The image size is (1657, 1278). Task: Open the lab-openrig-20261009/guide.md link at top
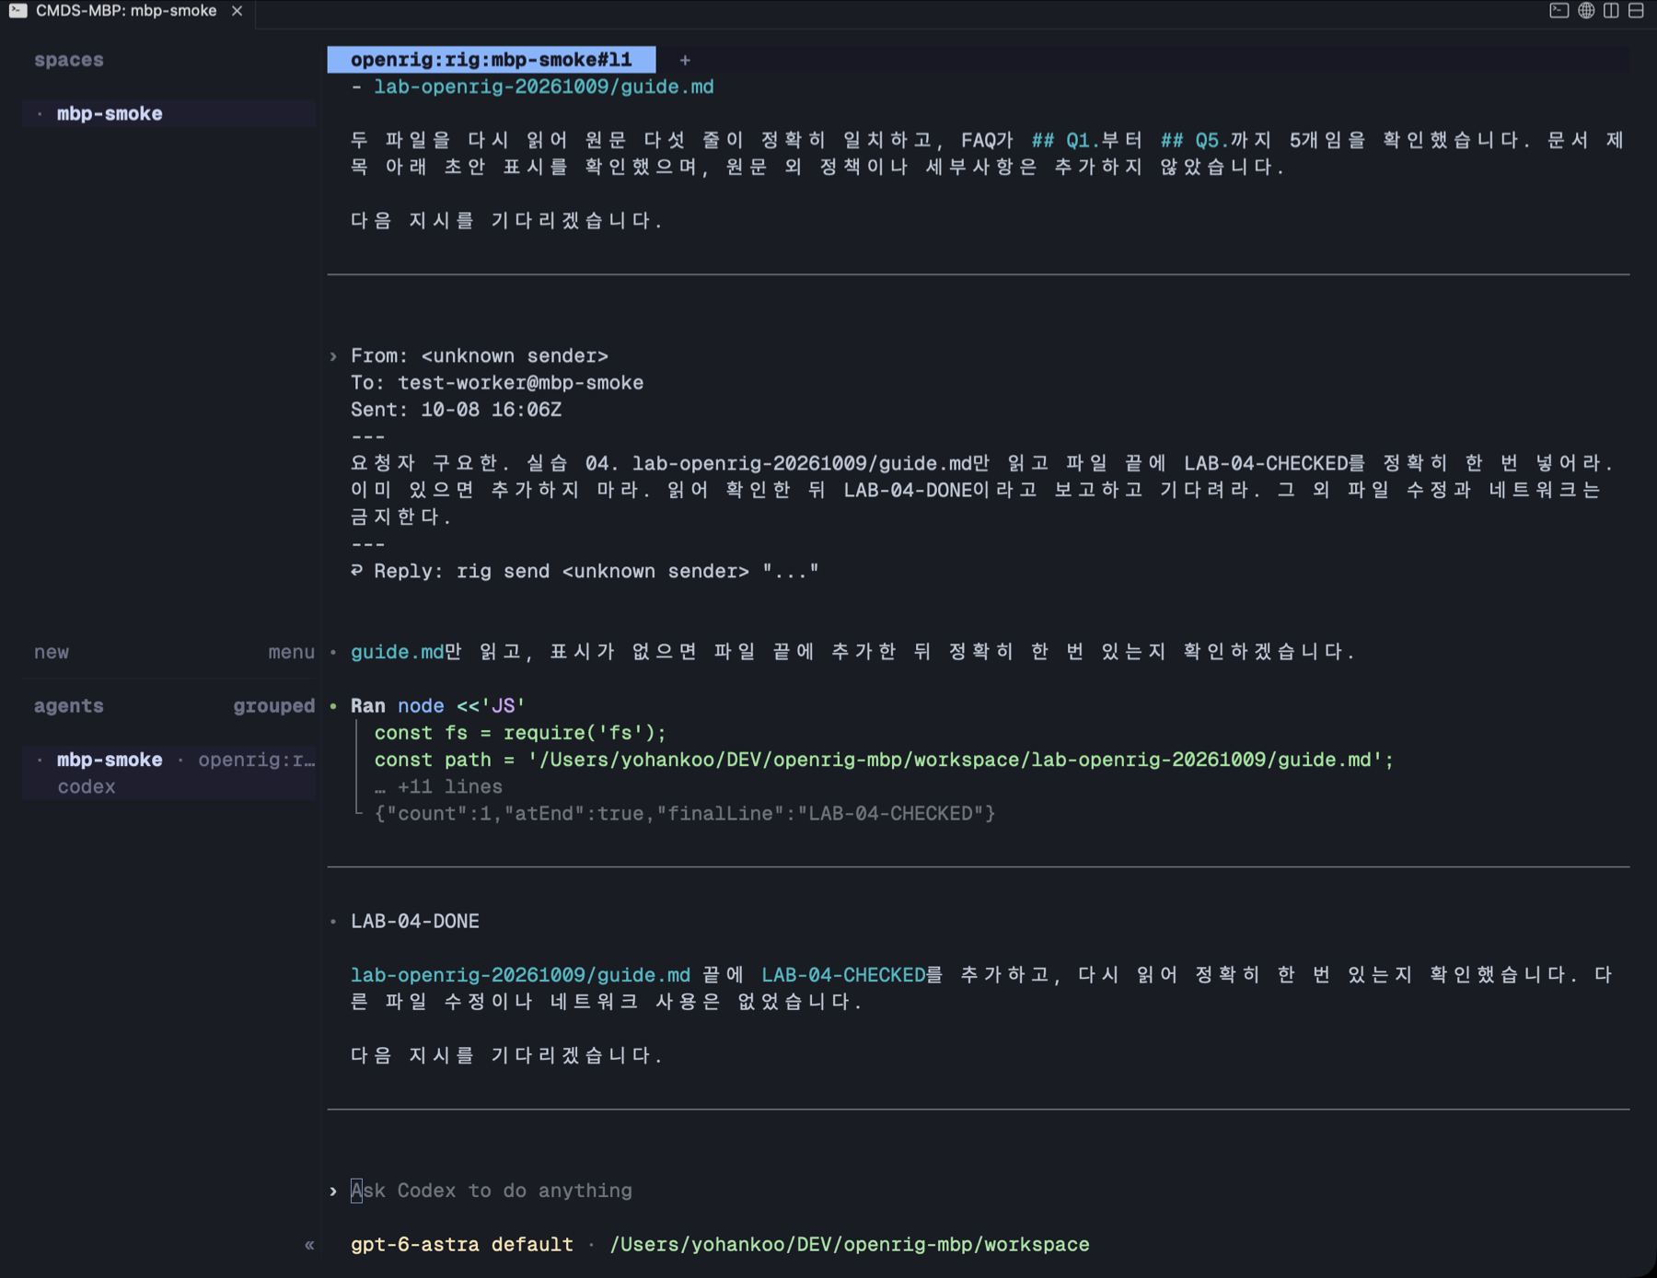coord(543,87)
